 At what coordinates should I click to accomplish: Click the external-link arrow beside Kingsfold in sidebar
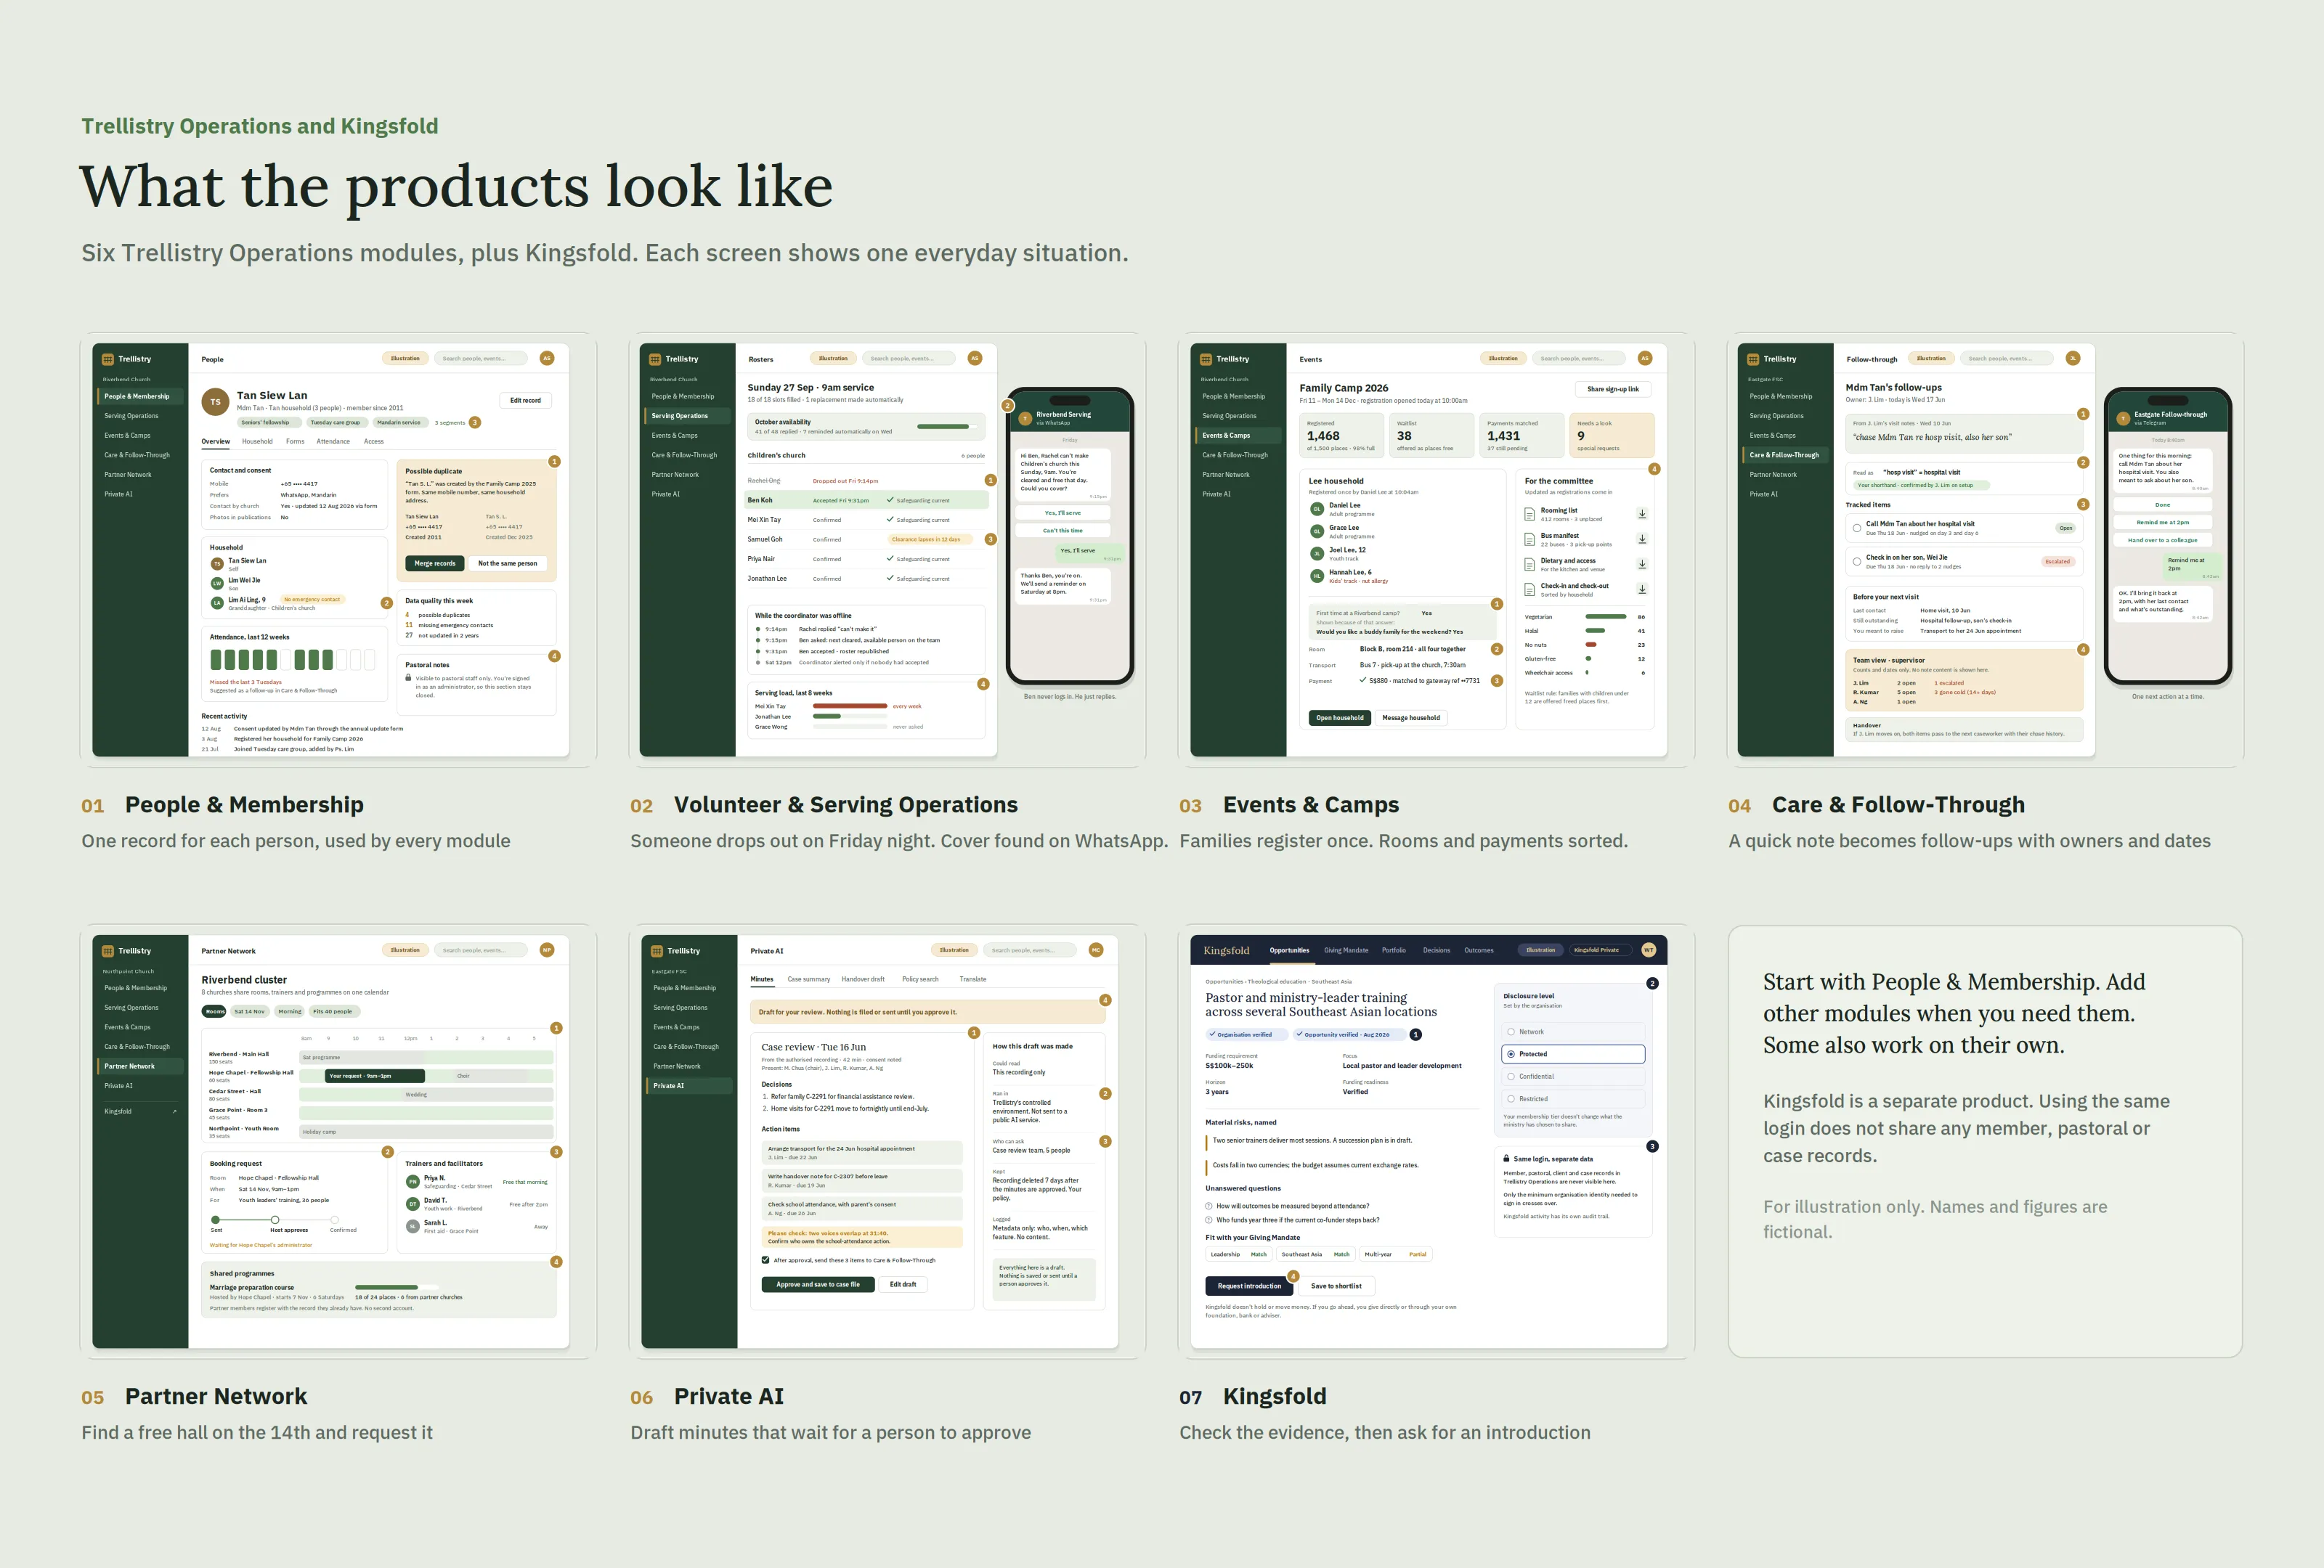[x=174, y=1111]
